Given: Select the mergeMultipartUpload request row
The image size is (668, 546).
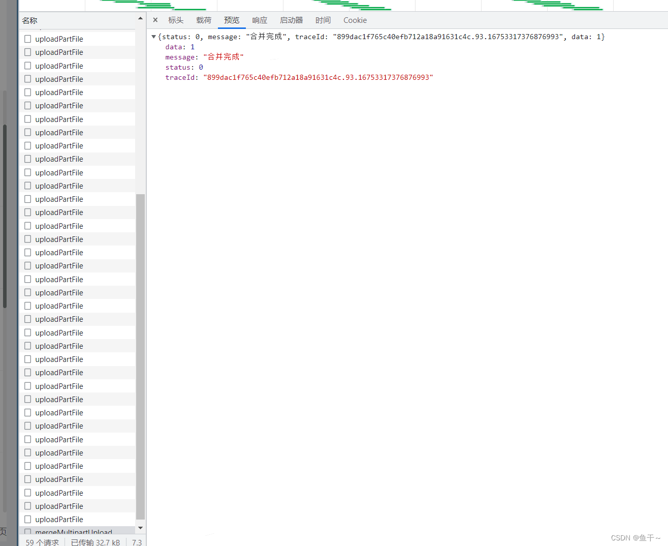Looking at the screenshot, I should tap(77, 530).
